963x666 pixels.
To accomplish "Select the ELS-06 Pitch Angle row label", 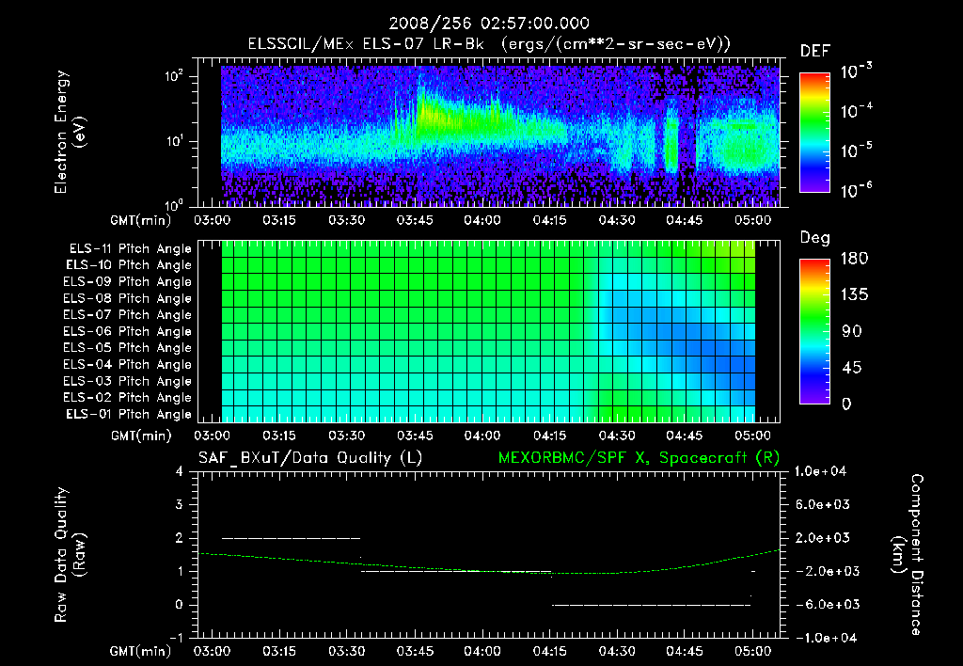I will [x=128, y=332].
